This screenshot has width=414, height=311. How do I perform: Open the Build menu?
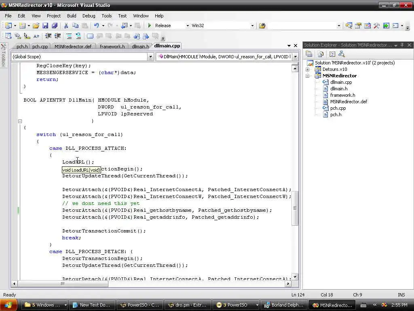tap(72, 16)
